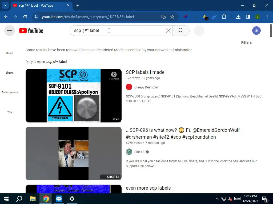Viewport: 273px width, 204px height.
Task: Click the YouTube logo
Action: [31, 31]
